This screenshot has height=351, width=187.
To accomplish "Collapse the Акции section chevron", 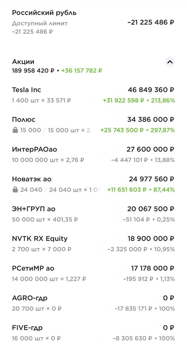I will point(170,62).
